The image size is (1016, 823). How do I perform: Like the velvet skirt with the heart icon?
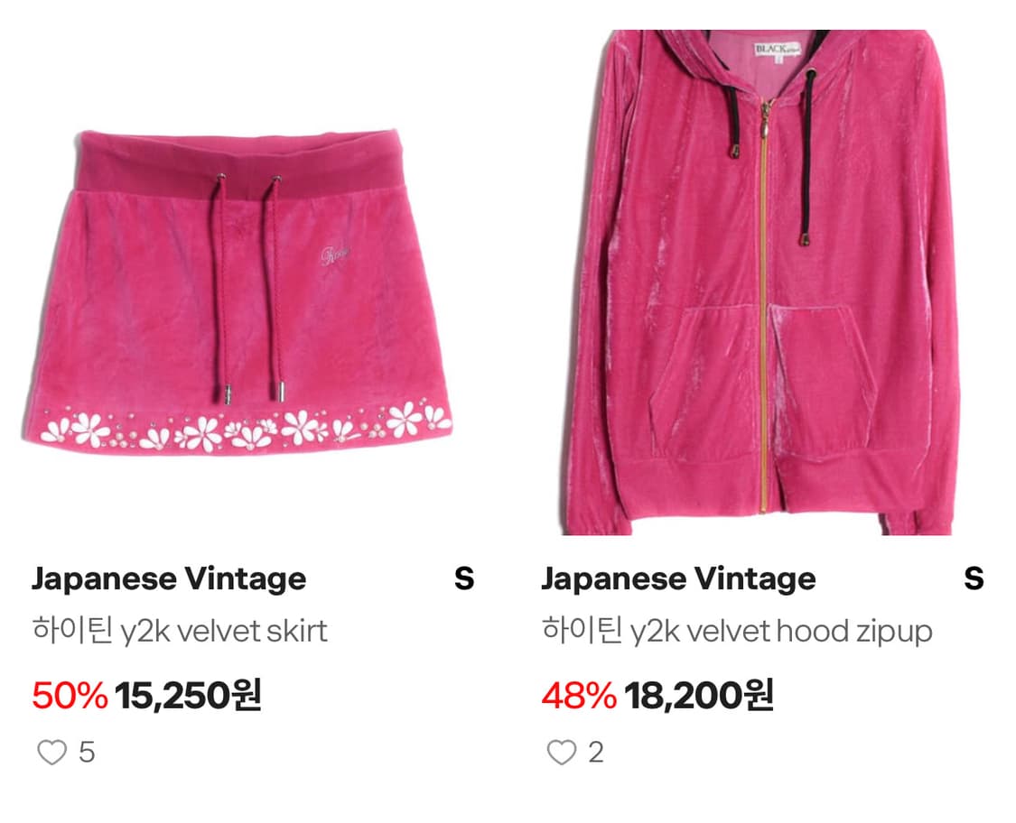coord(51,752)
